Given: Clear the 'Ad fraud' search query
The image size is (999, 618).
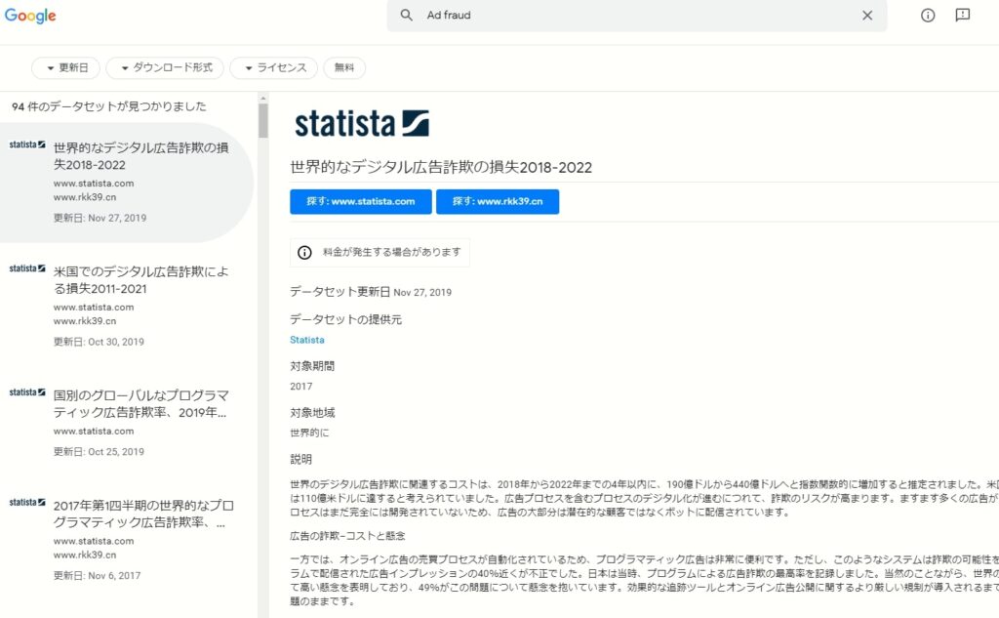Looking at the screenshot, I should 867,16.
